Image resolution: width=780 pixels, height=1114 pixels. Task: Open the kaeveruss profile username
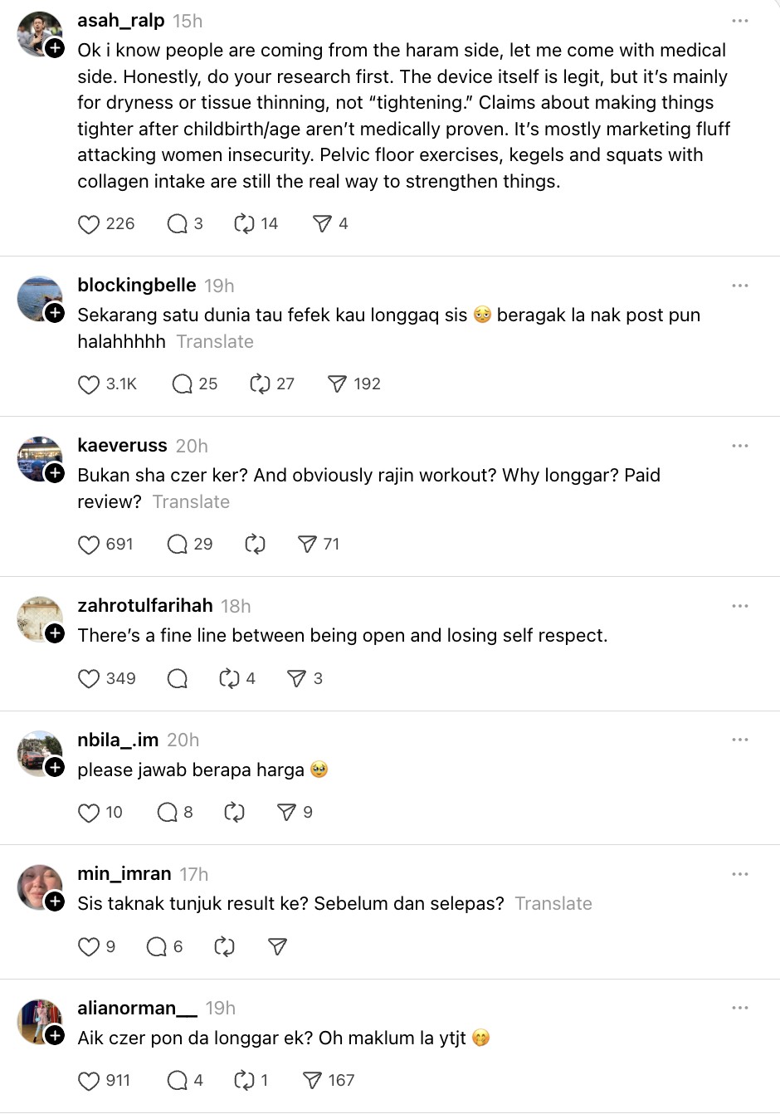tap(122, 445)
